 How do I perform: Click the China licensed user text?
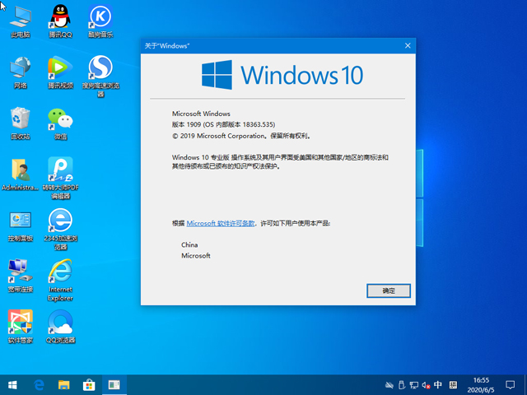189,245
